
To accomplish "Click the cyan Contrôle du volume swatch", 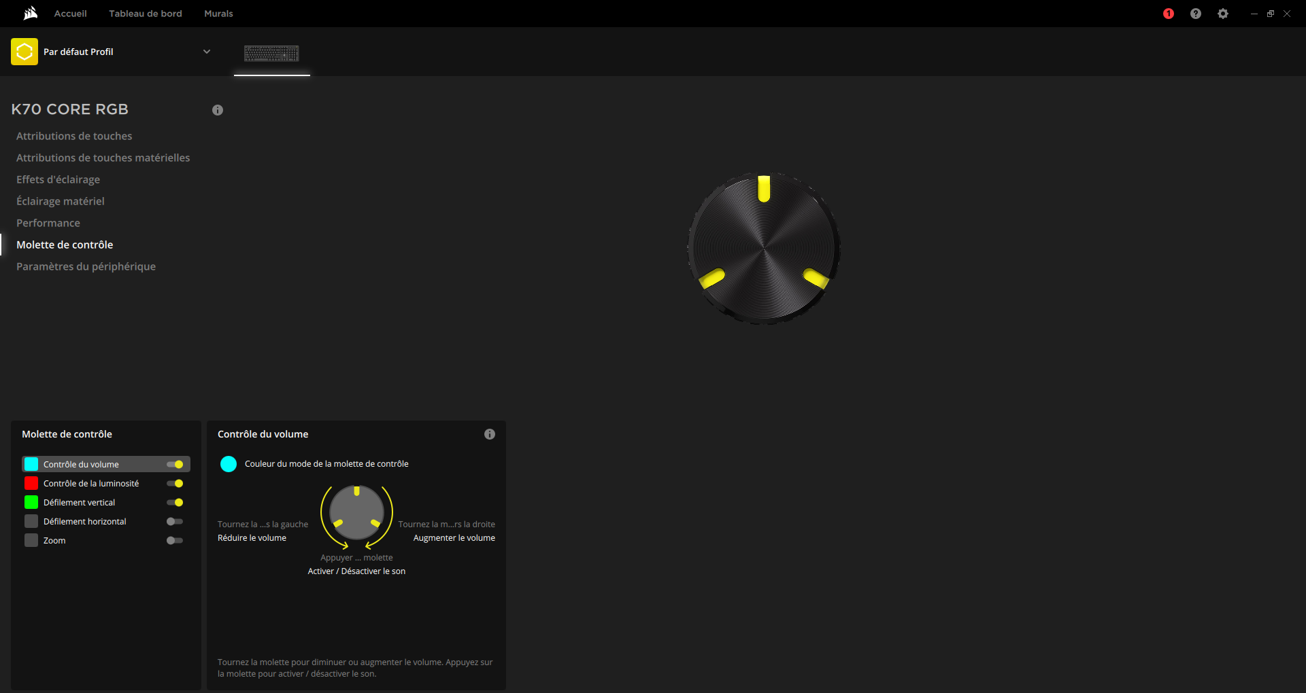I will coord(31,464).
